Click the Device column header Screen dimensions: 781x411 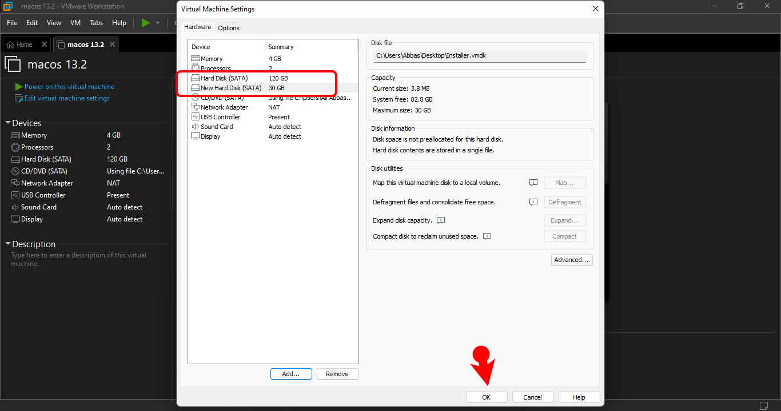226,47
